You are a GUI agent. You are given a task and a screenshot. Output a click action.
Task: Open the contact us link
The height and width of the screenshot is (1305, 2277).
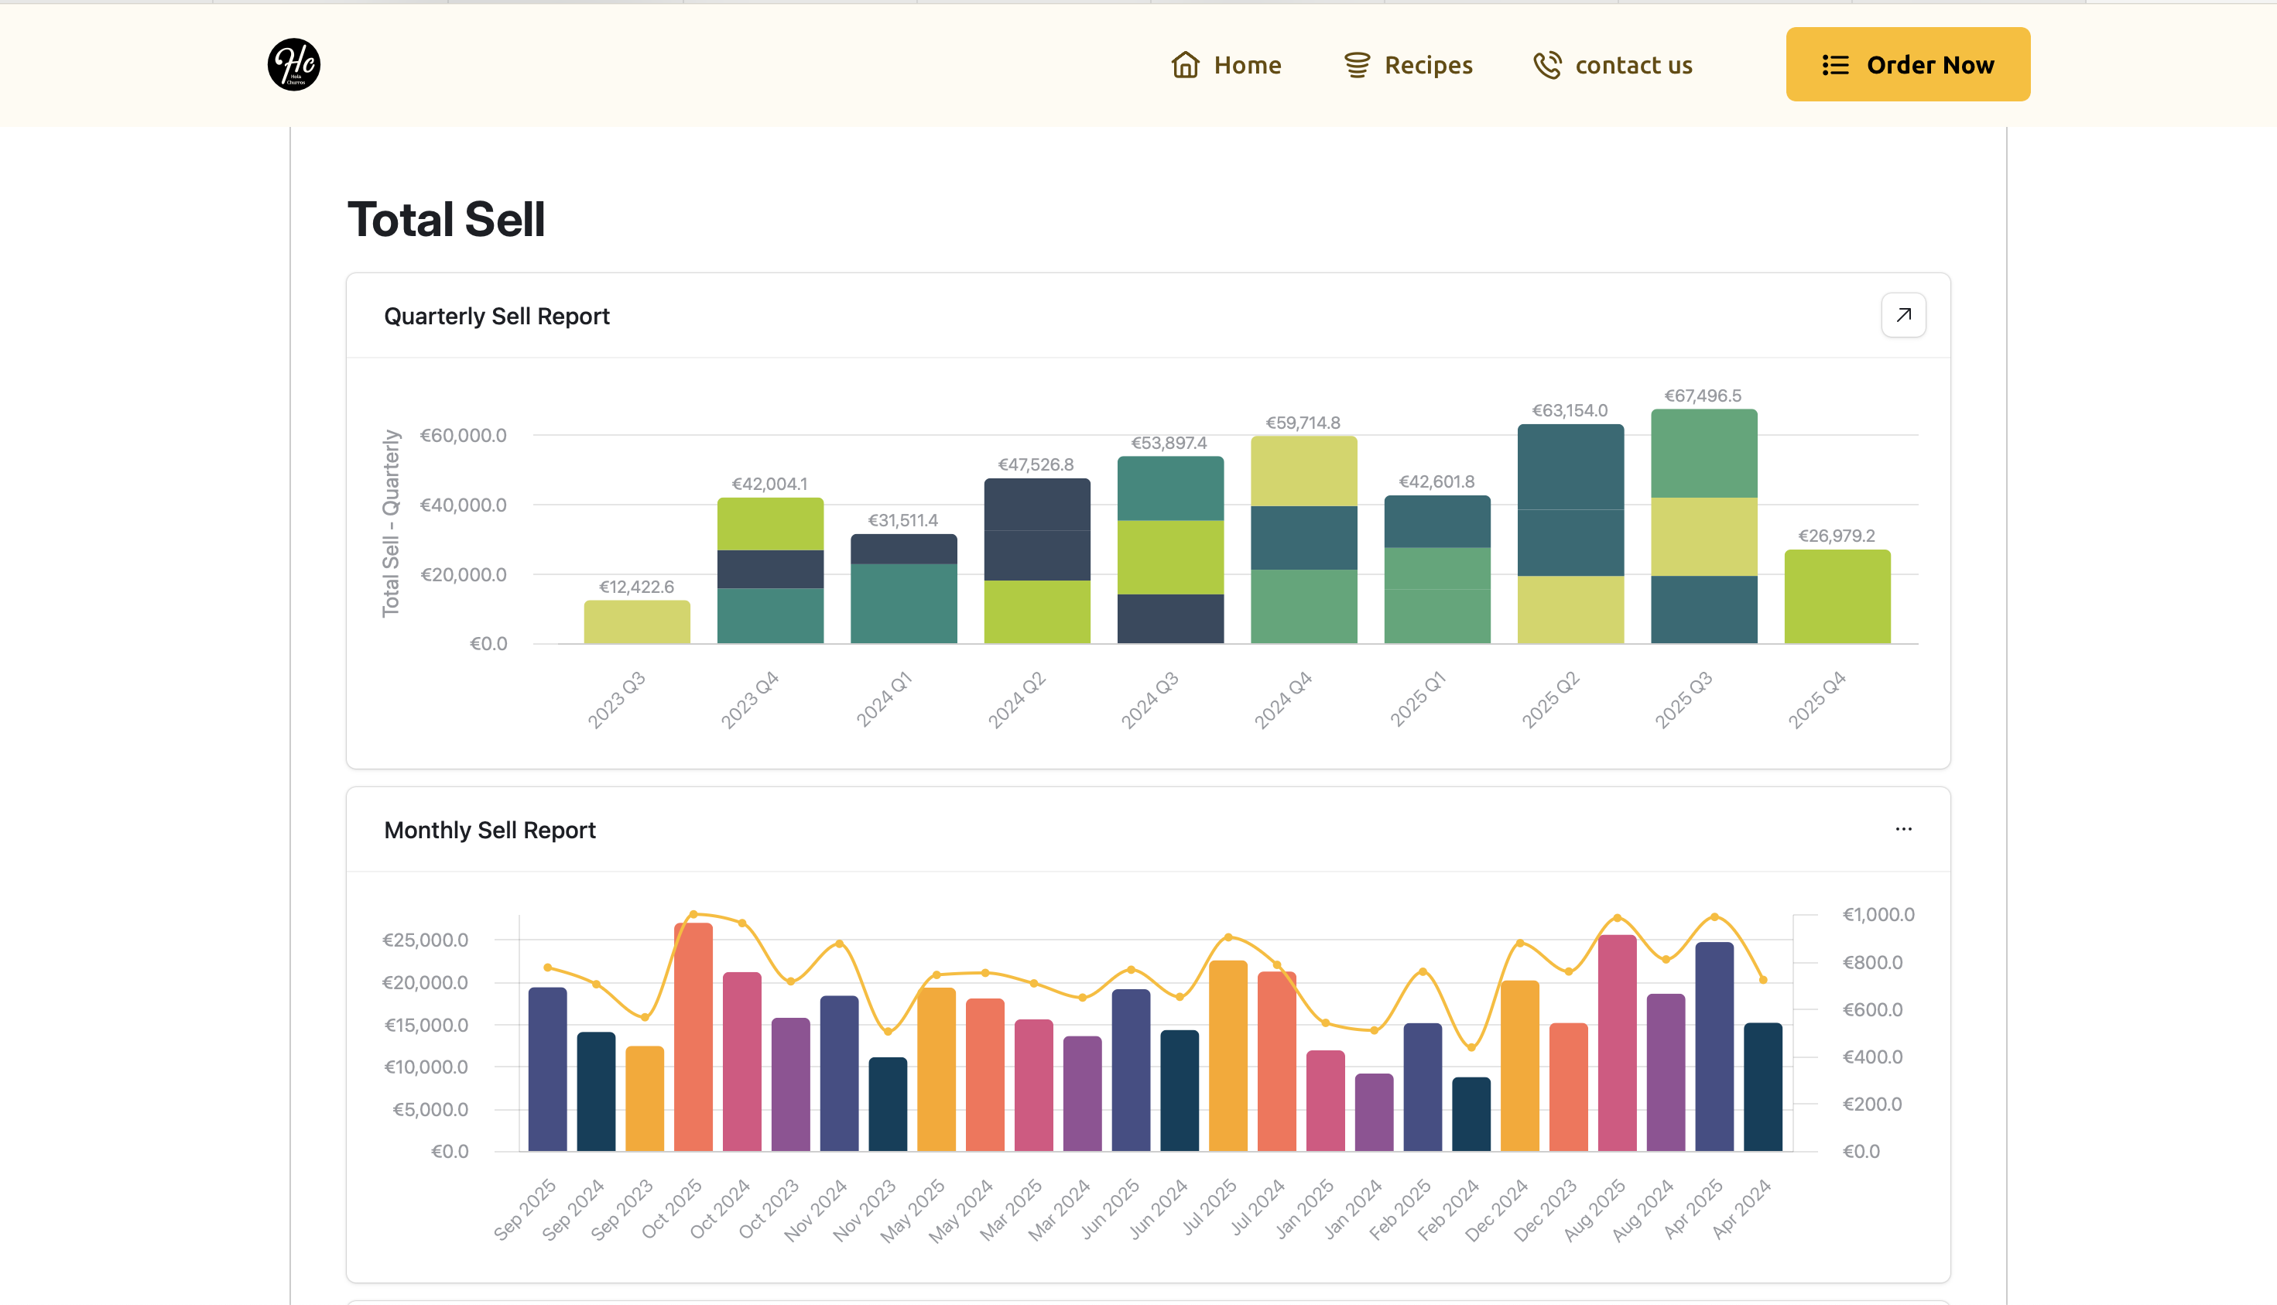click(1633, 64)
